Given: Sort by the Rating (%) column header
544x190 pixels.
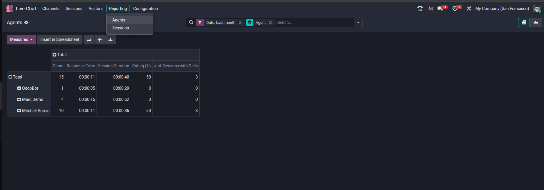Looking at the screenshot, I should [142, 66].
